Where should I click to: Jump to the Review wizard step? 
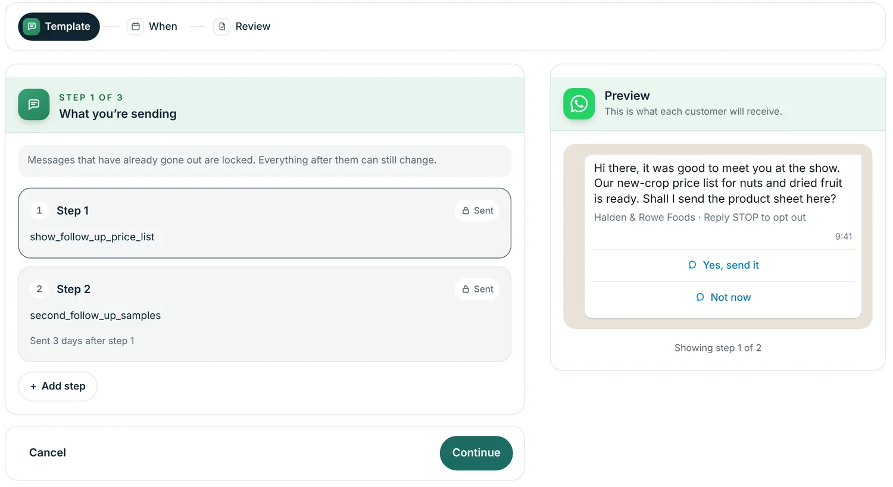242,27
